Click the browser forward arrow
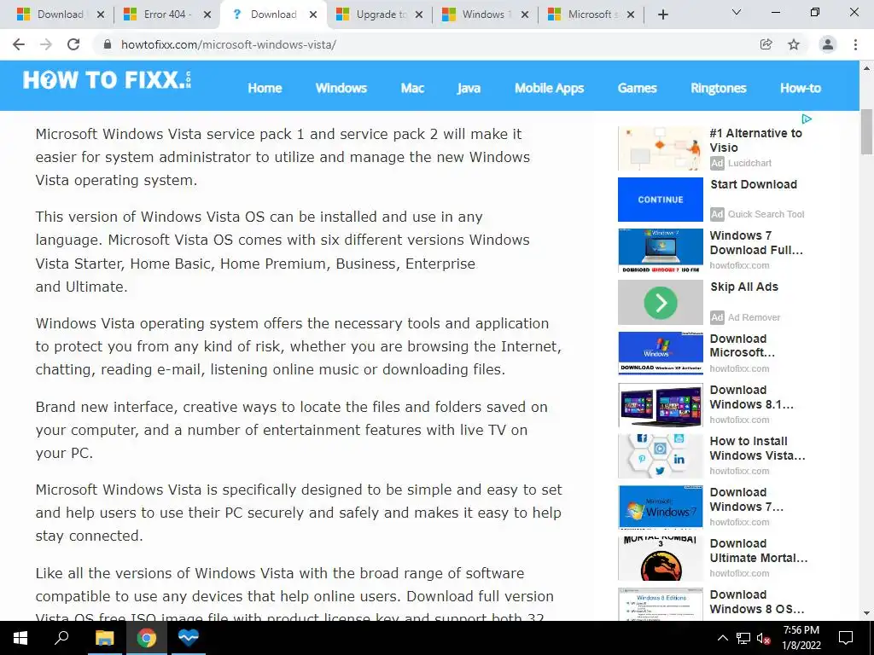Image resolution: width=874 pixels, height=655 pixels. (46, 44)
